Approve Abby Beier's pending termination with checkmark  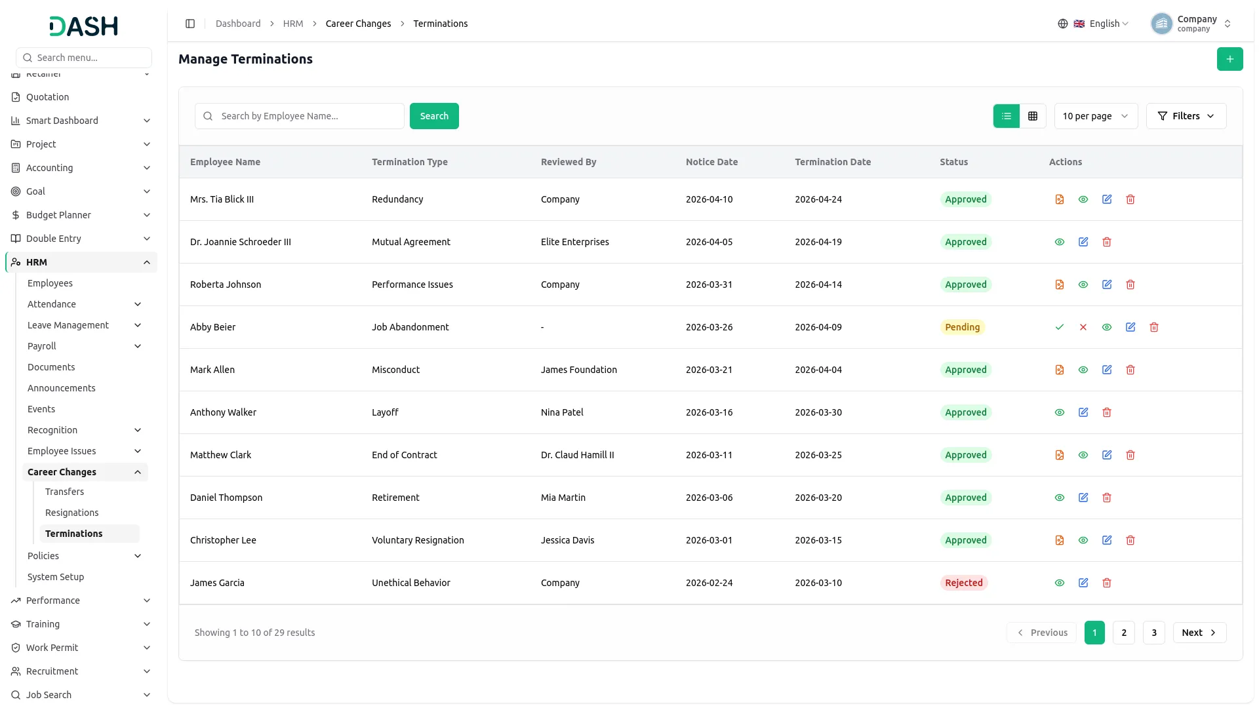1059,327
